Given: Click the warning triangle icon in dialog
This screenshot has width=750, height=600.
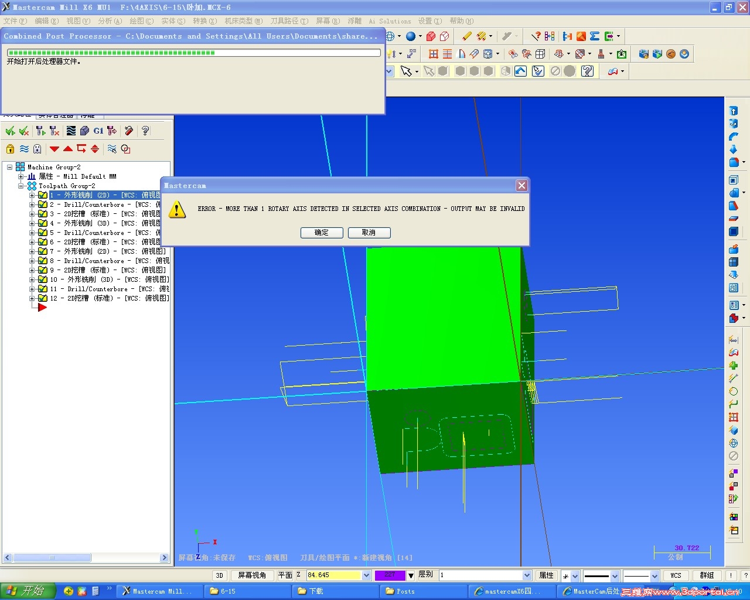Looking at the screenshot, I should (177, 210).
